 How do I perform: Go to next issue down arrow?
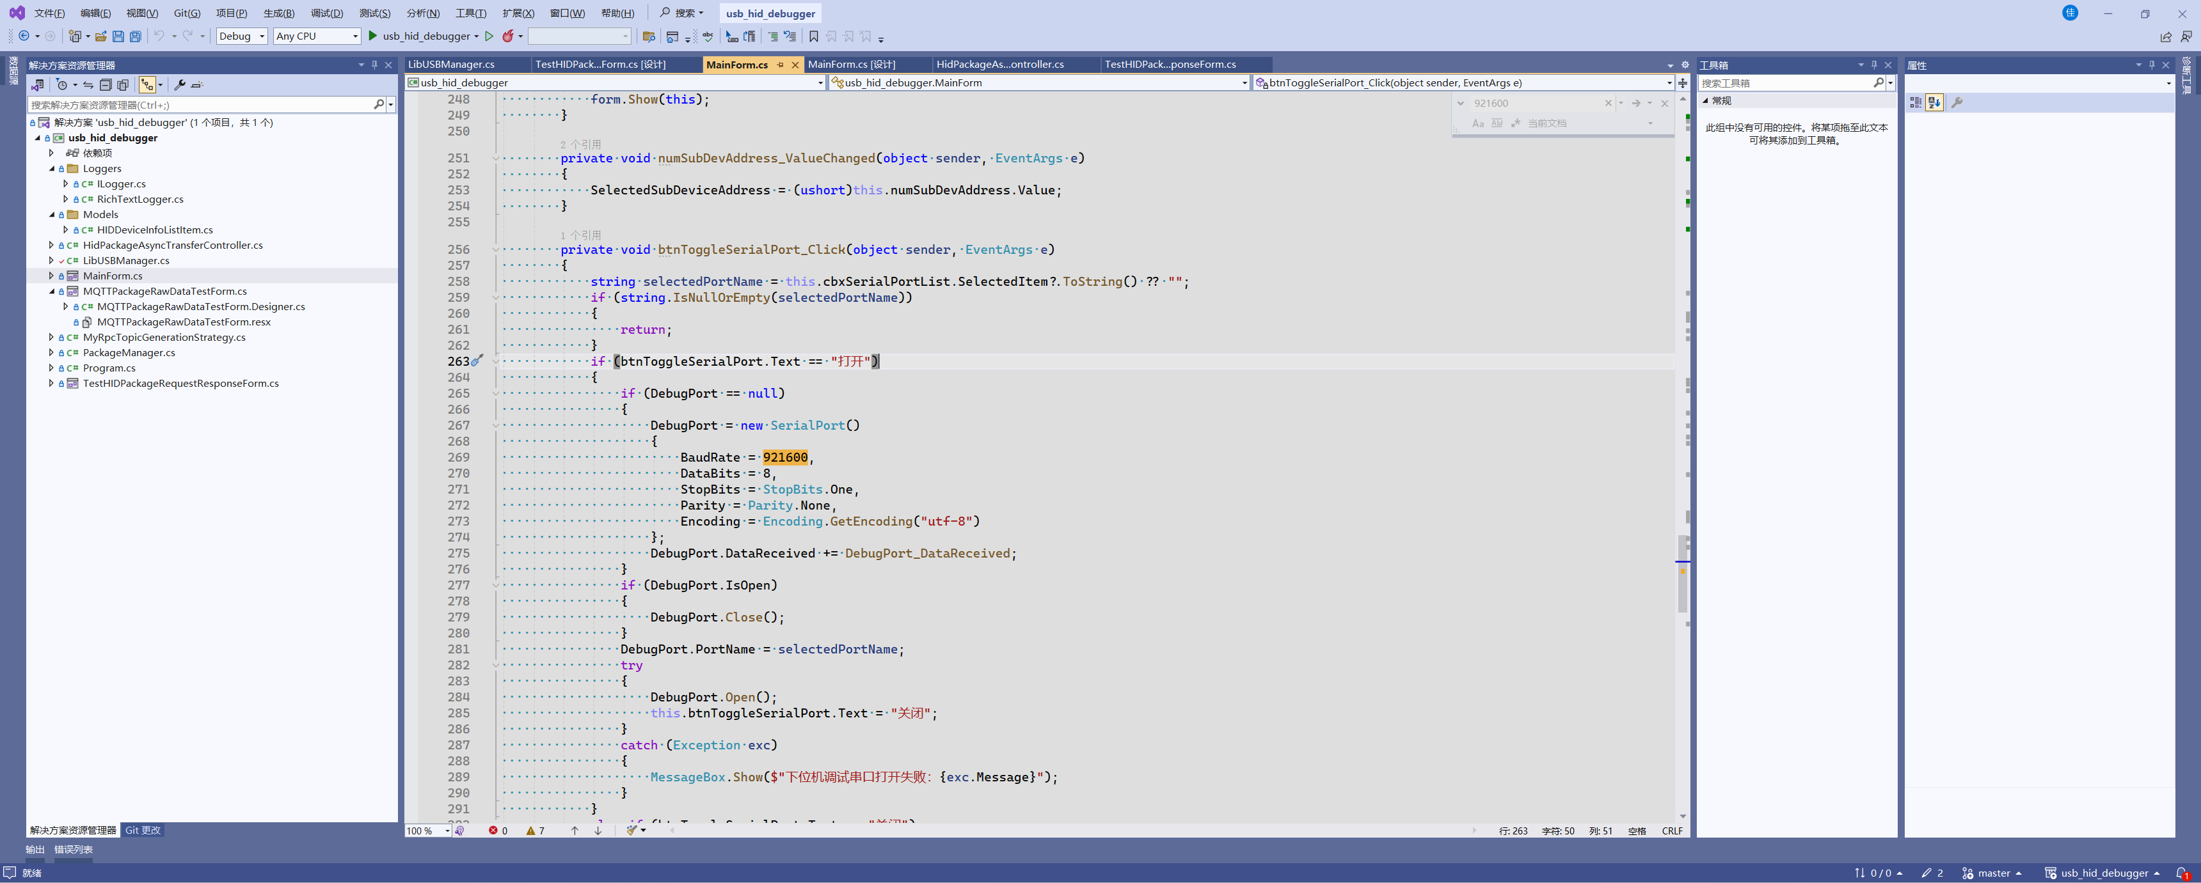click(598, 830)
